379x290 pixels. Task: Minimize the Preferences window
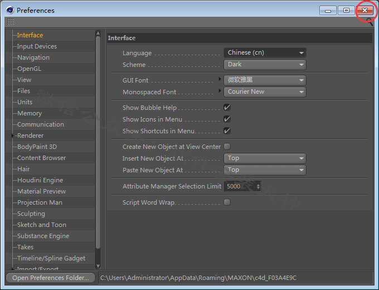point(328,11)
